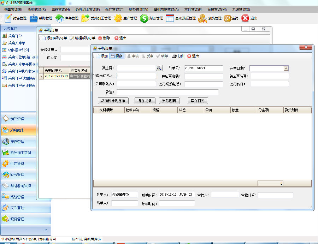Save the order with the 保存 button
The image size is (318, 244).
tap(117, 56)
